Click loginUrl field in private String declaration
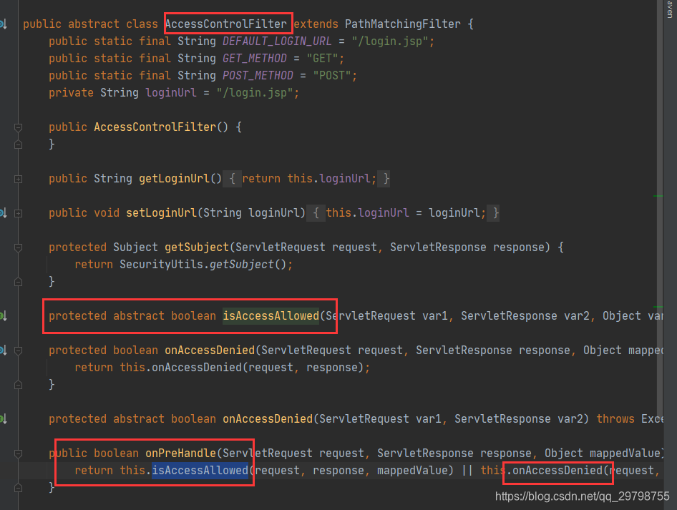This screenshot has width=677, height=510. (171, 93)
